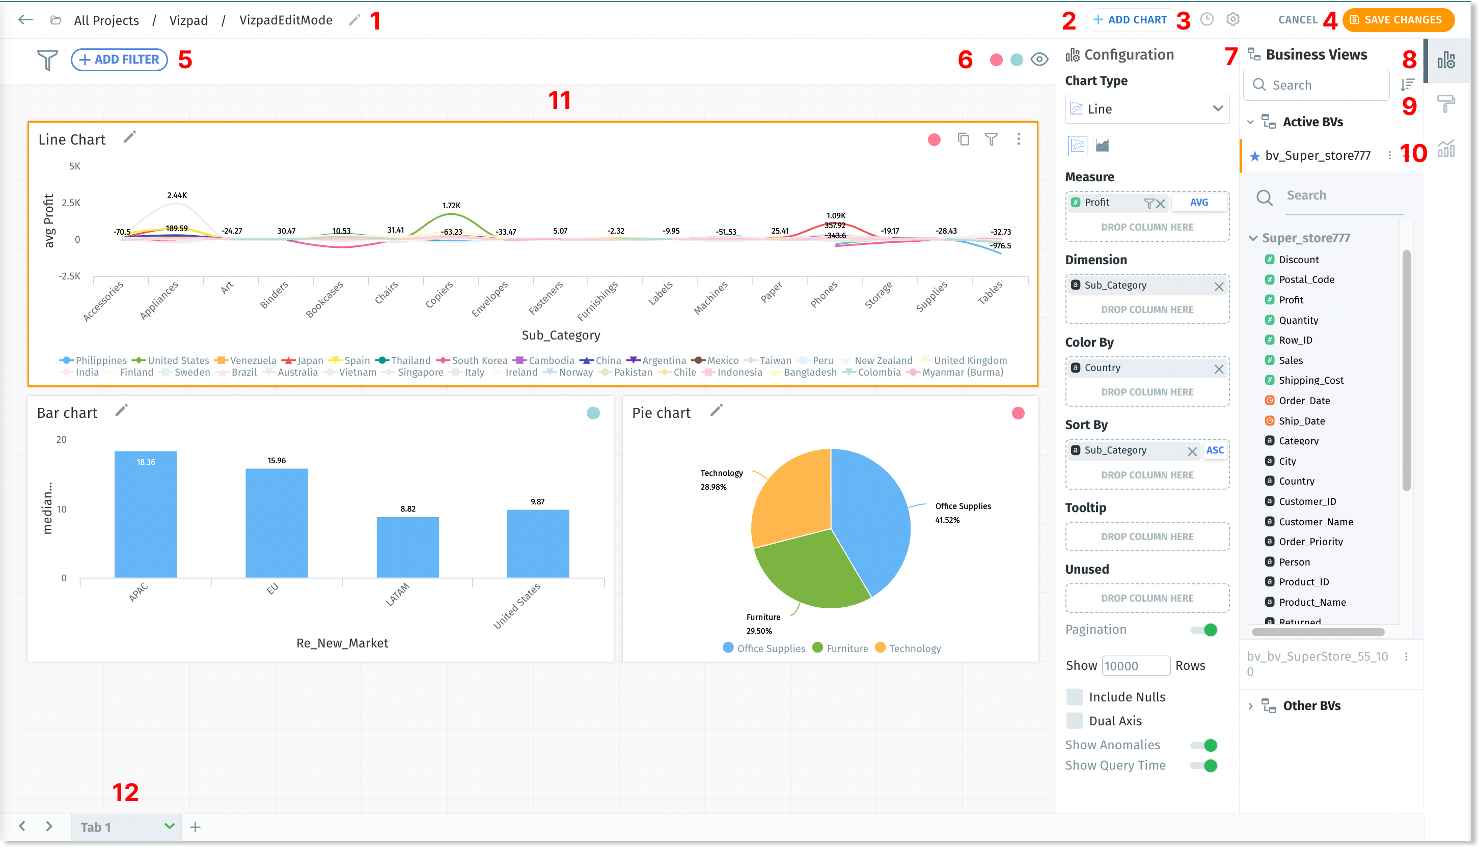The image size is (1480, 848).
Task: Open Line Chart three-dot options menu
Action: click(1018, 139)
